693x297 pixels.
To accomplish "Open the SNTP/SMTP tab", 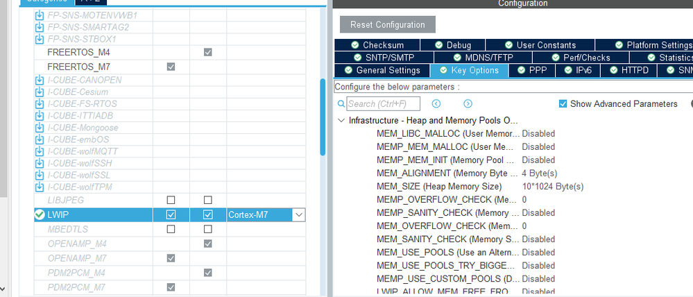I will click(384, 58).
